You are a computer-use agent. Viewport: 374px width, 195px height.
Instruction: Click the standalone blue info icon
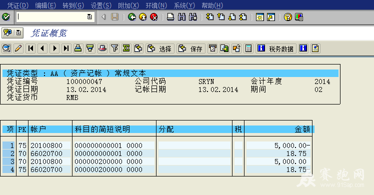point(303,48)
